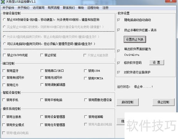
Task: Check 只禁止光驱刻录 checkbox
Action: coord(85,55)
